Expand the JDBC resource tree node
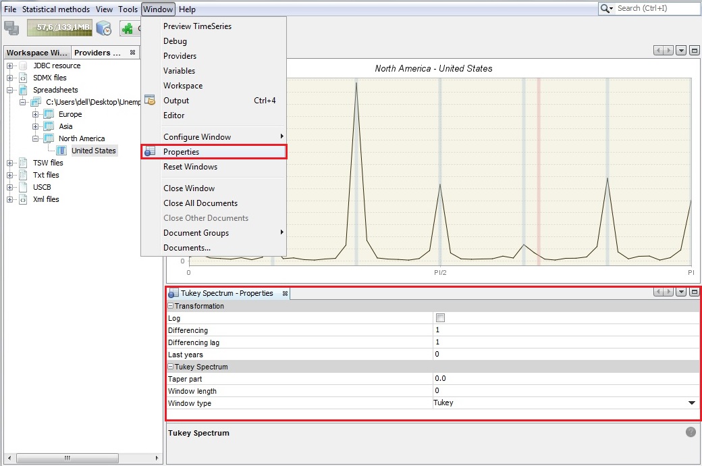 [10, 66]
